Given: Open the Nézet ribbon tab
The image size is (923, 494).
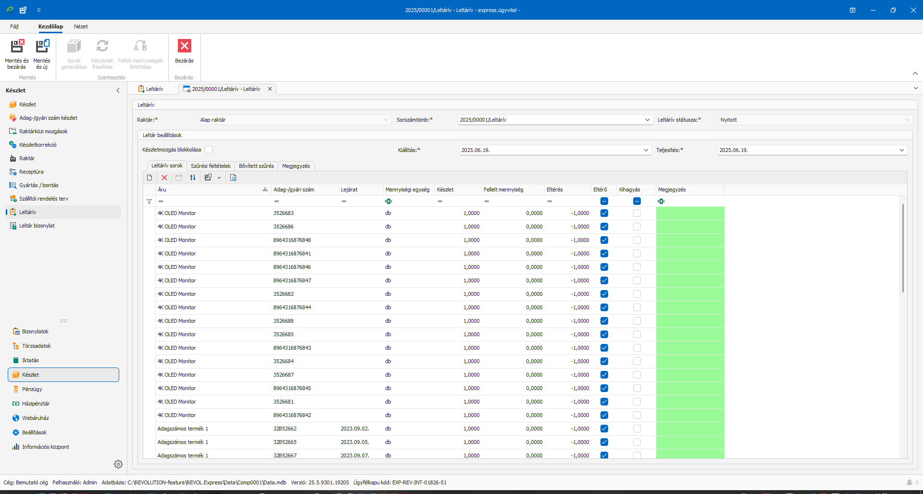Looking at the screenshot, I should click(x=81, y=26).
